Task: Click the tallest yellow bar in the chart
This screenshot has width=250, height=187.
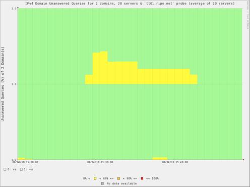Action: coord(104,68)
